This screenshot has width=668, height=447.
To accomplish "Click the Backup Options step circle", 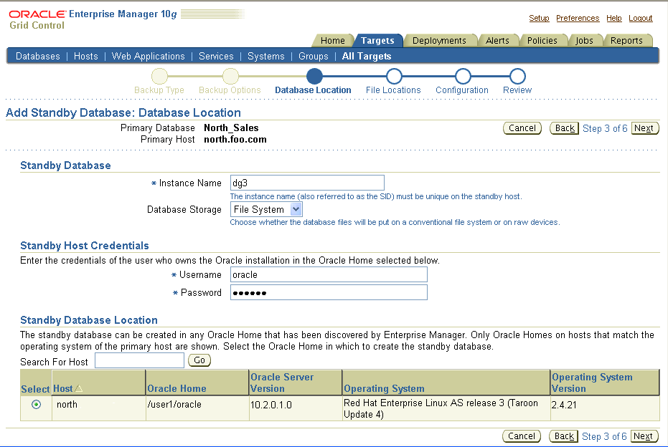I will 230,76.
